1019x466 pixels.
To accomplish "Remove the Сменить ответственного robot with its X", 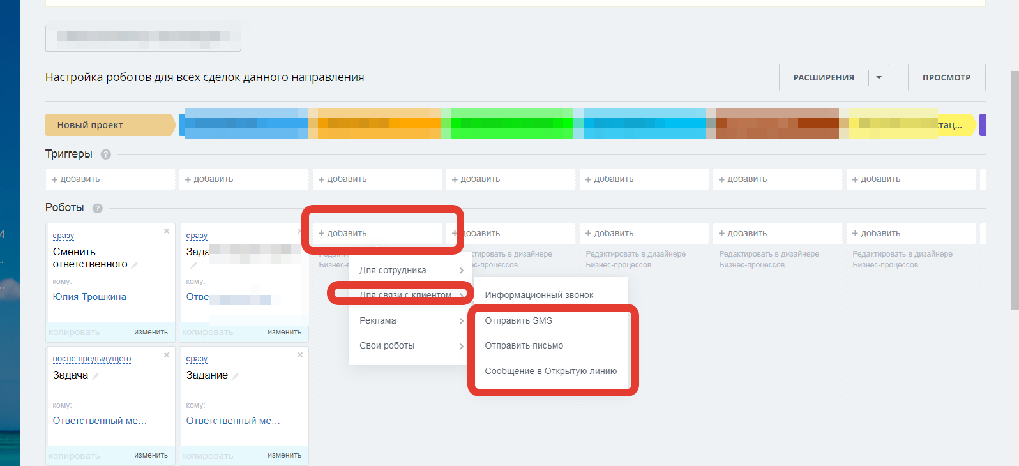I will click(x=167, y=231).
